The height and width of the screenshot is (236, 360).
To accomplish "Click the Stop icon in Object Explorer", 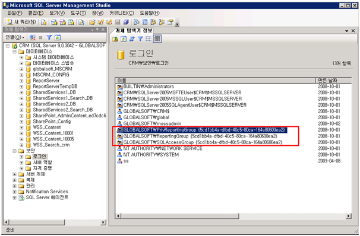I will coord(40,37).
